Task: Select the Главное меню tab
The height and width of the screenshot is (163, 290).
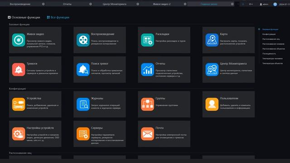Action: (209, 4)
